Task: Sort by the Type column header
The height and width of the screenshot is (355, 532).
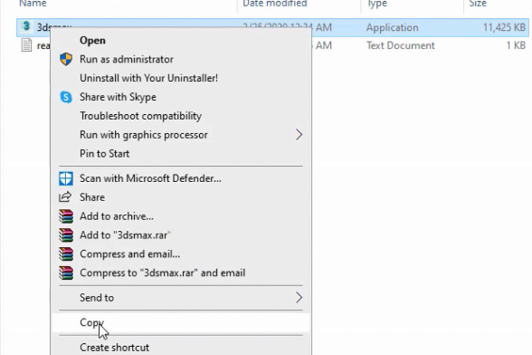Action: [377, 4]
